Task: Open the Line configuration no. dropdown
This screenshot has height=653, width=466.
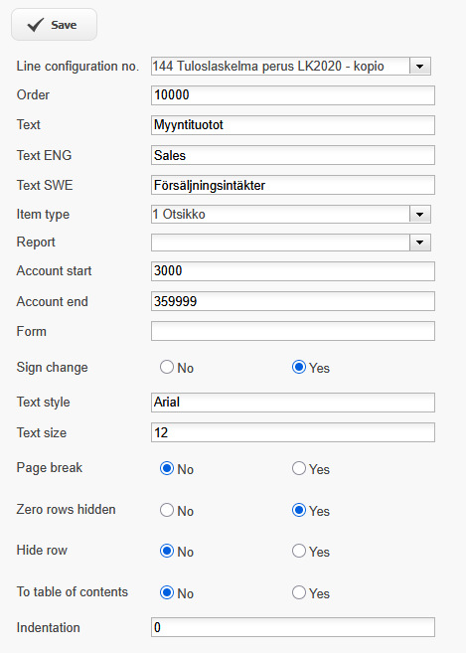Action: pyautogui.click(x=291, y=67)
